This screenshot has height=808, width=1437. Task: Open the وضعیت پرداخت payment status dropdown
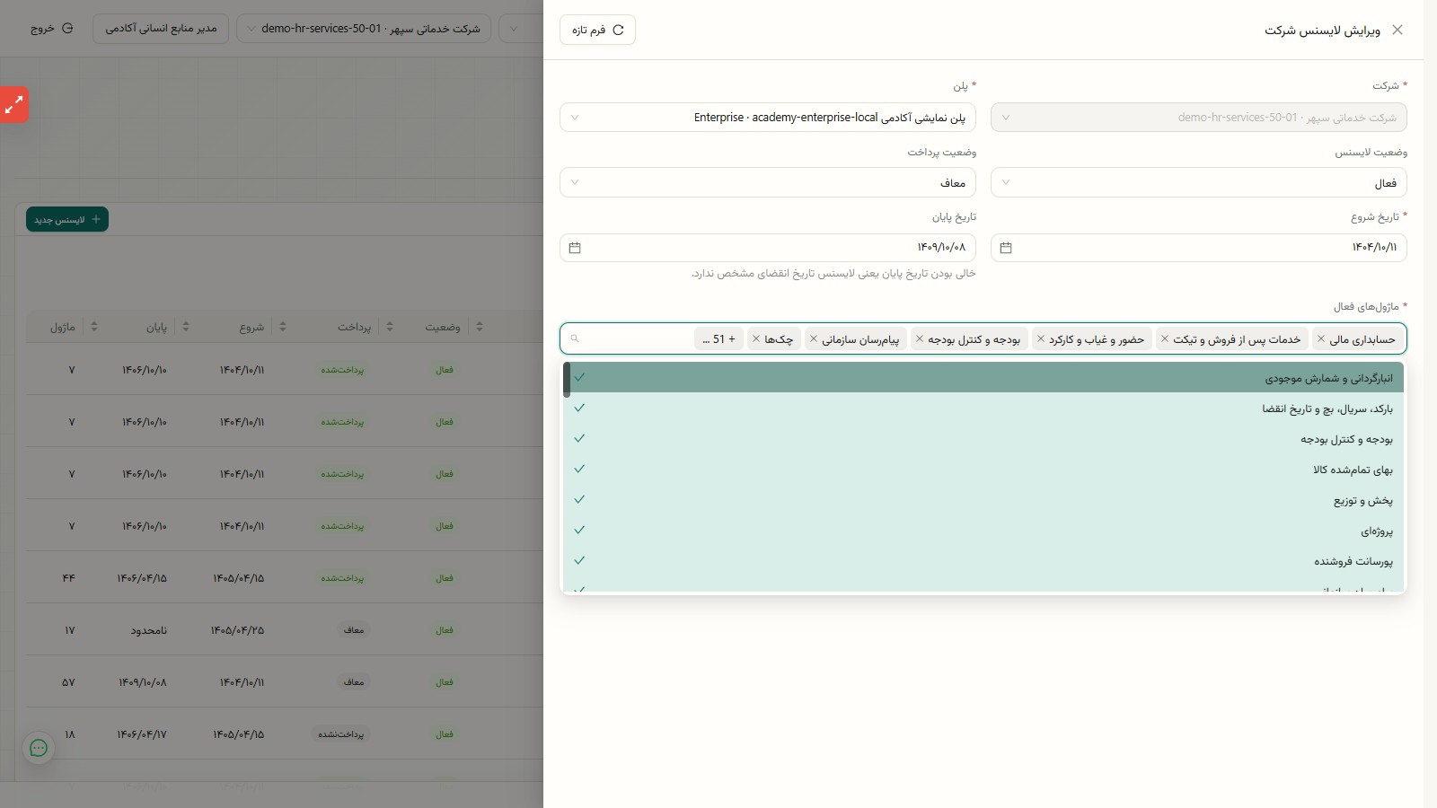click(x=768, y=183)
